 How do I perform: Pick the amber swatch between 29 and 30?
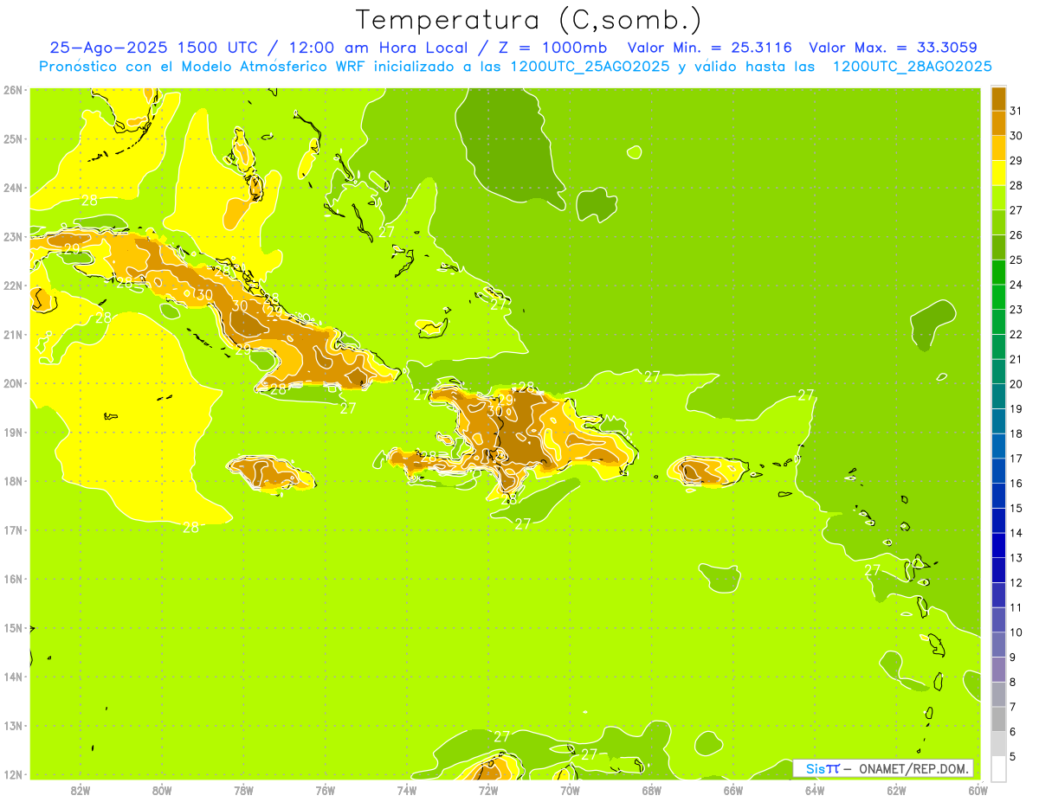click(998, 148)
